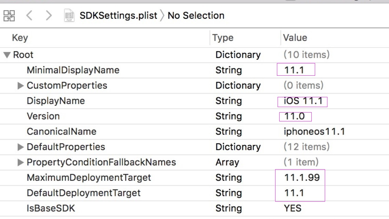Click the DefaultDeploymentTarget String type
The image size is (389, 219).
[229, 193]
